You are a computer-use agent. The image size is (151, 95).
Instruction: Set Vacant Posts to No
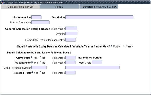[40, 62]
